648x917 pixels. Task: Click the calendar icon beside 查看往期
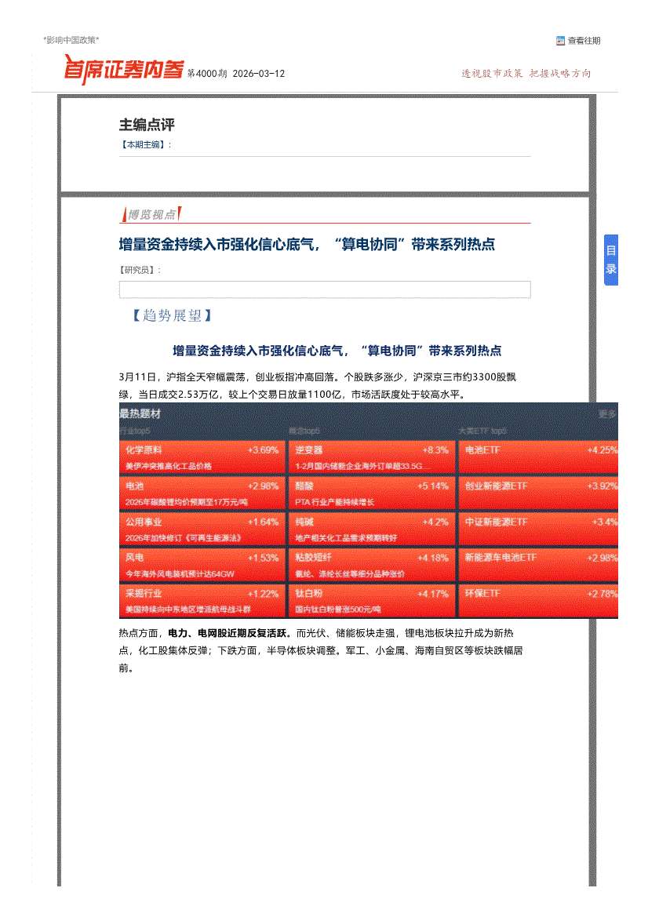click(560, 41)
